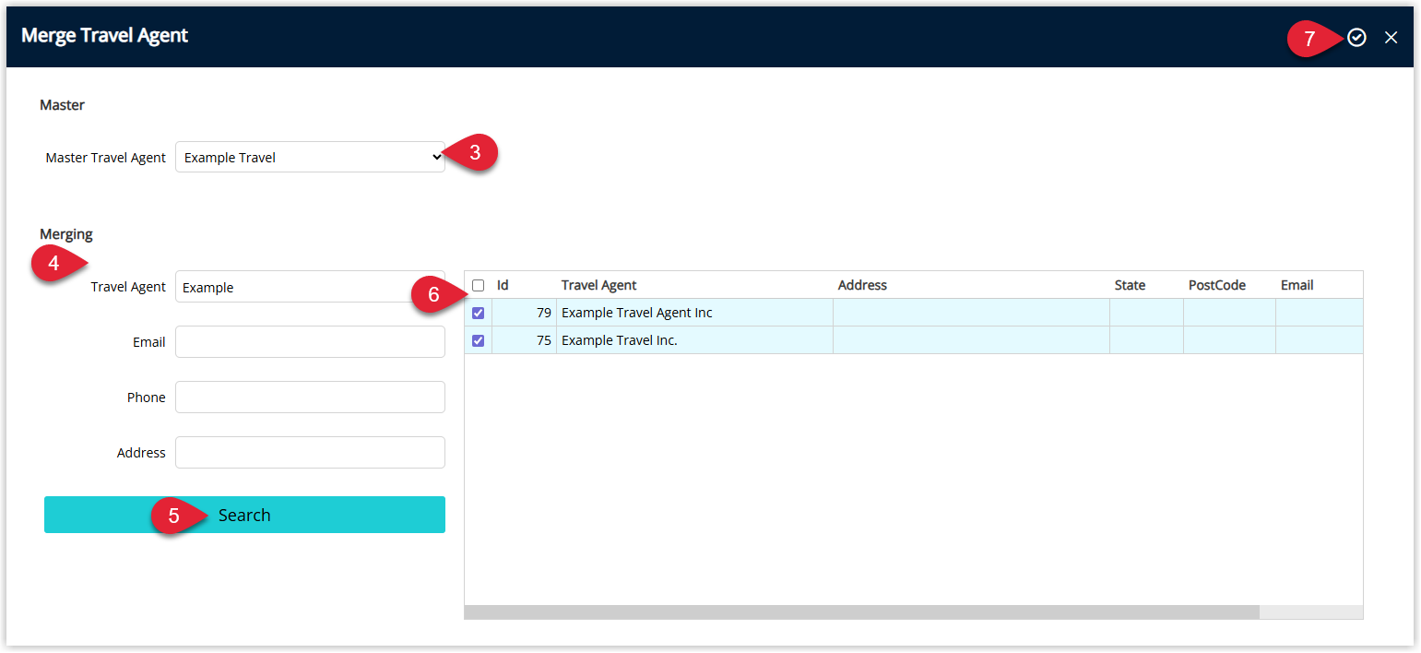This screenshot has width=1421, height=653.
Task: Click the horizontal scrollbar under the table
Action: [x=861, y=612]
